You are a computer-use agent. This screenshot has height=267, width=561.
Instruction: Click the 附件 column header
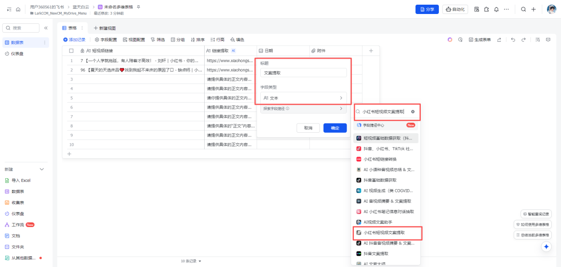(x=336, y=51)
